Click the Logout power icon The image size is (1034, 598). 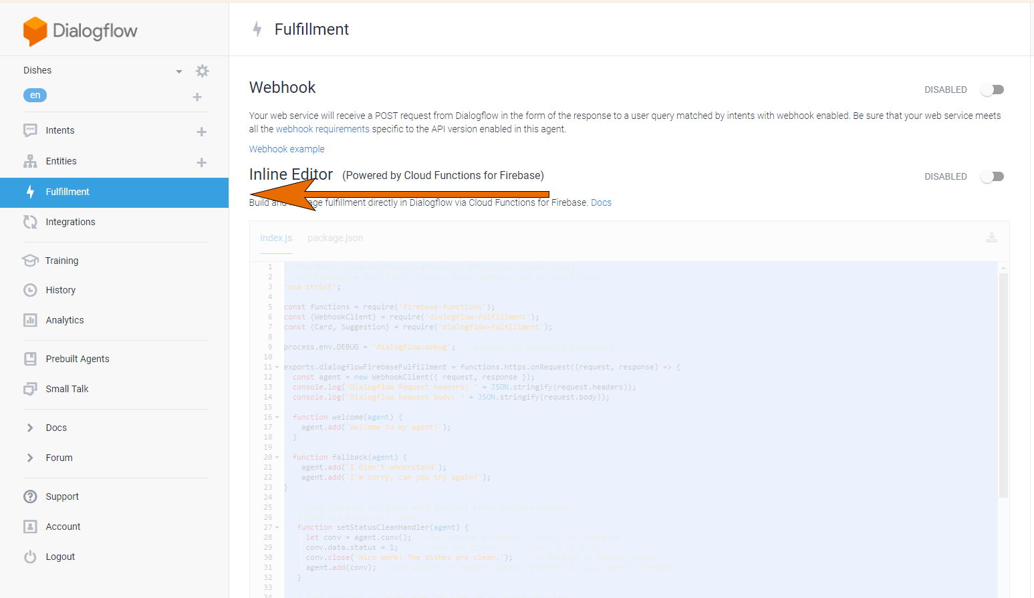(30, 557)
